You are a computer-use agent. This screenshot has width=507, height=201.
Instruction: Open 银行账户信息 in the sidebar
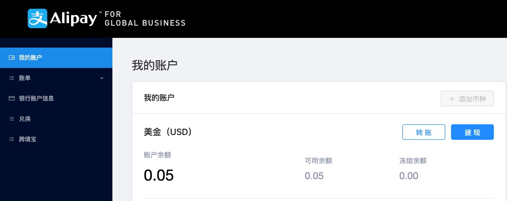(36, 98)
